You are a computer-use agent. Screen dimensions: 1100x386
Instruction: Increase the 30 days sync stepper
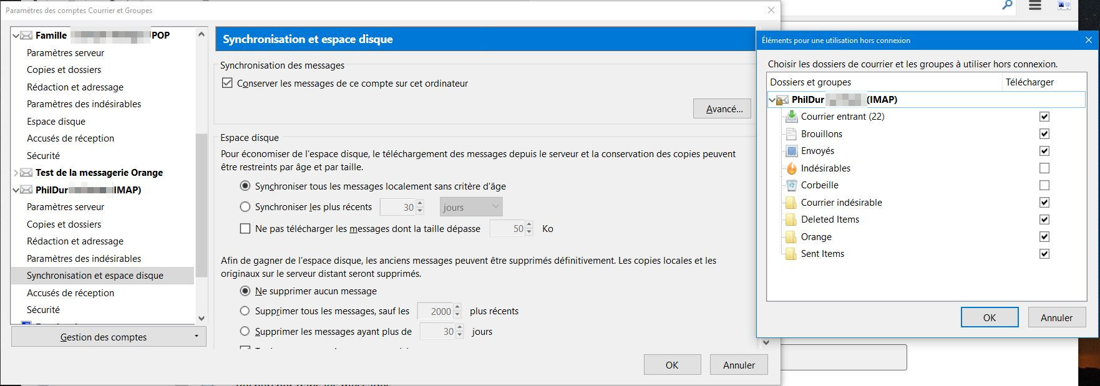[x=420, y=203]
